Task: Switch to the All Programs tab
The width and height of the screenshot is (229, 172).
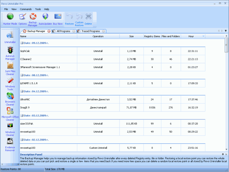Action: point(63,31)
